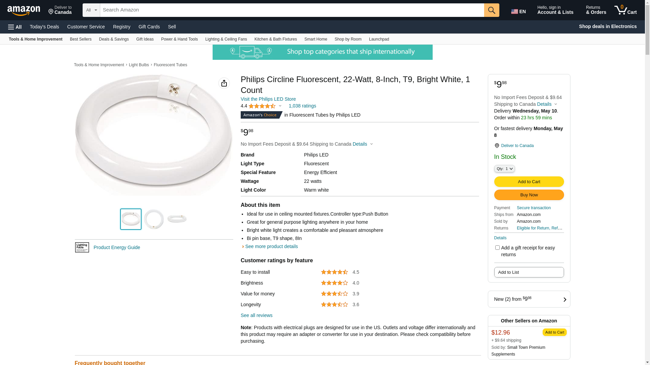Viewport: 650px width, 365px height.
Task: Click the yellow Add to Cart button
Action: pos(529,182)
